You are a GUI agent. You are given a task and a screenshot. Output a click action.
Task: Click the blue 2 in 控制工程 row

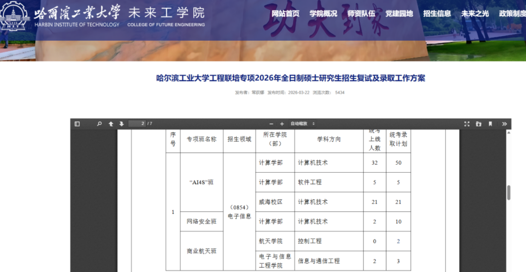[398, 241]
